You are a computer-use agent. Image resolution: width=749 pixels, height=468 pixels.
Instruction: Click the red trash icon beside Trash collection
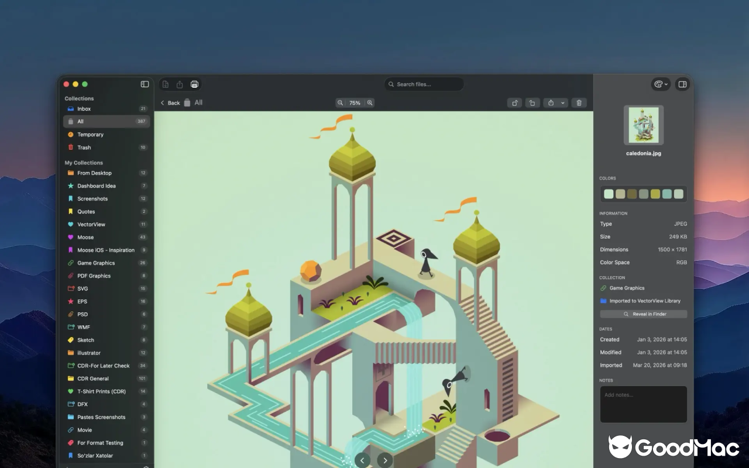71,147
